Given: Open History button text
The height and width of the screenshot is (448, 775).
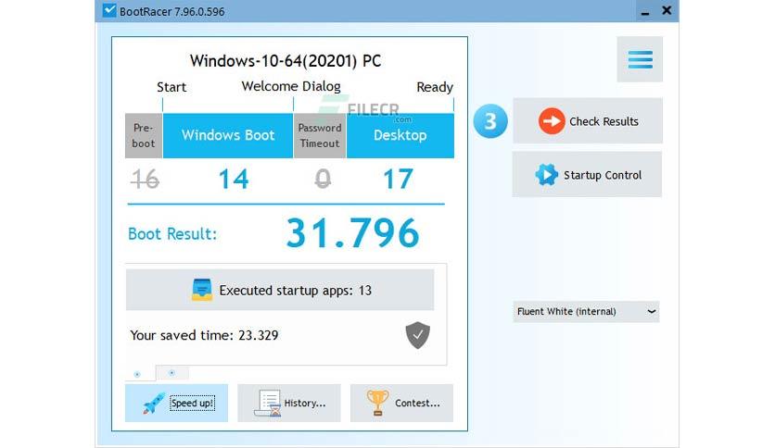Looking at the screenshot, I should point(304,404).
